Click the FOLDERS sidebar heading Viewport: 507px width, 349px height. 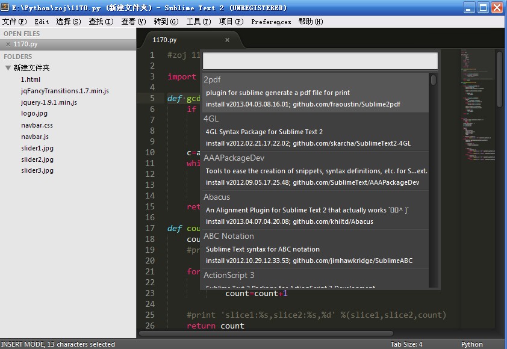(18, 57)
